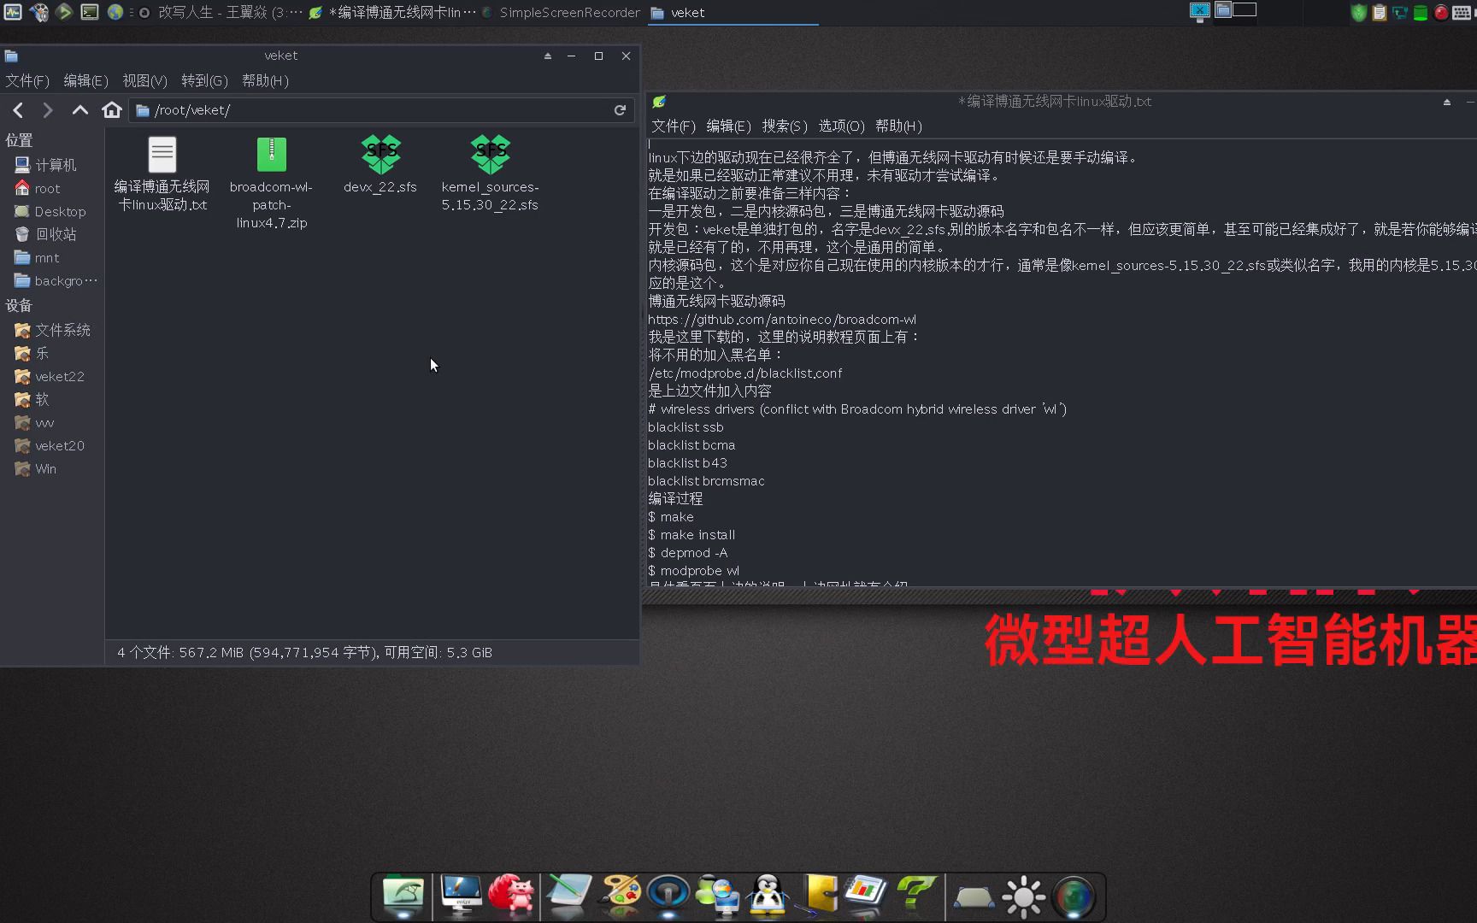This screenshot has height=923, width=1477.
Task: Click the clipboard icon in the system tray
Action: tap(1377, 13)
